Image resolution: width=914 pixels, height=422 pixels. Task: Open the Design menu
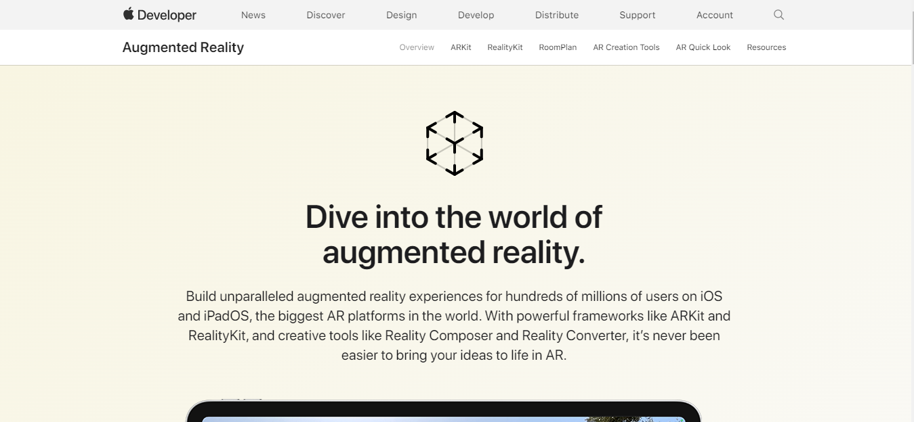click(x=402, y=15)
